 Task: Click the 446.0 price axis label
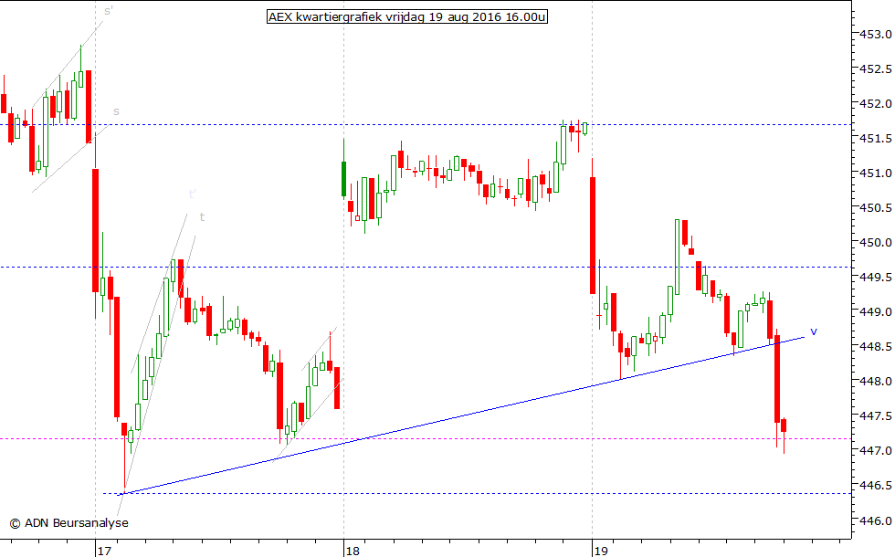pyautogui.click(x=876, y=520)
